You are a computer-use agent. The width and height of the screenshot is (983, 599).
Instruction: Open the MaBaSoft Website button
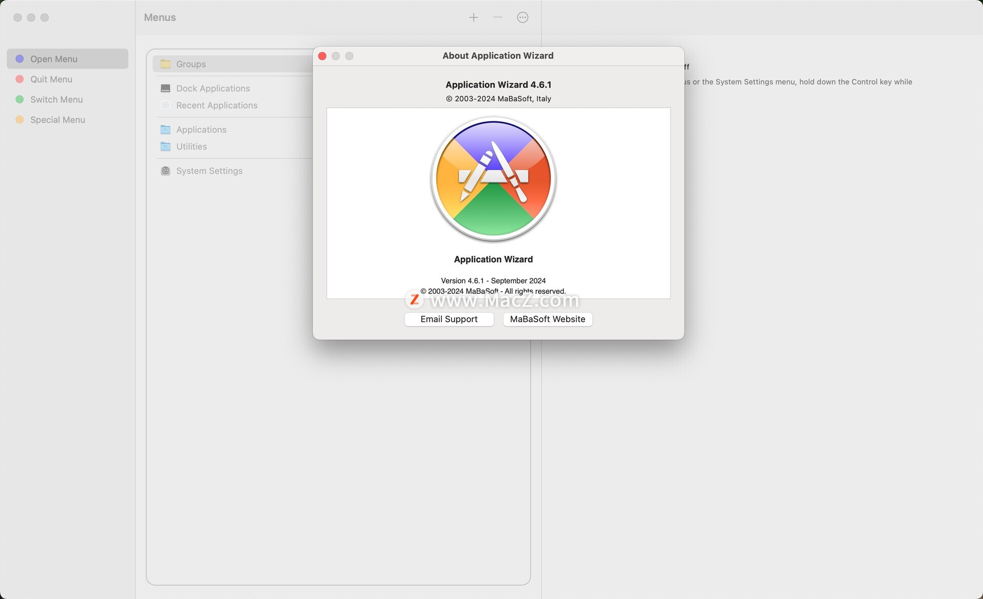coord(547,319)
